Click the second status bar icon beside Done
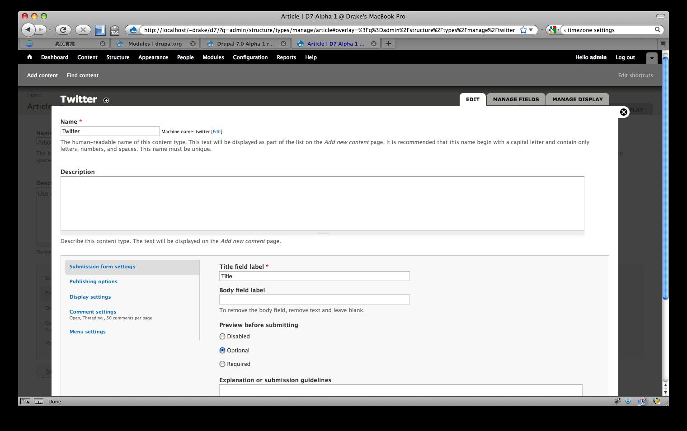687x431 pixels. pyautogui.click(x=39, y=401)
